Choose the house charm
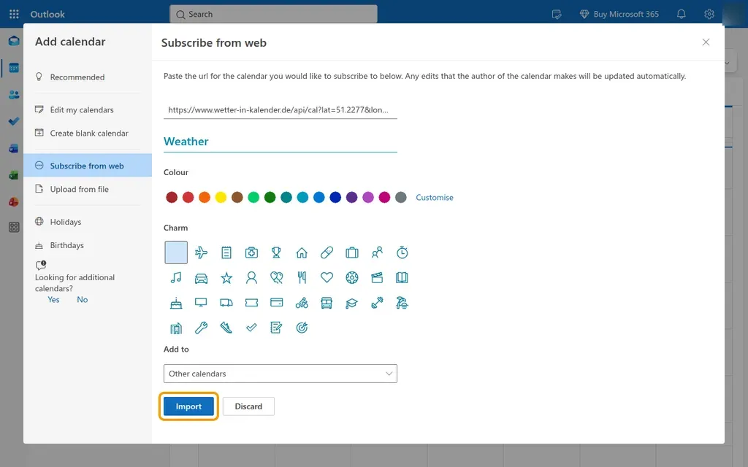This screenshot has width=748, height=467. [x=302, y=252]
